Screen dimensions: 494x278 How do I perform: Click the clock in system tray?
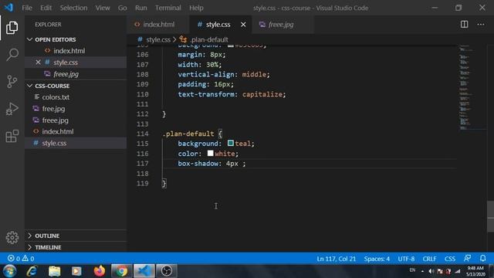tap(475, 271)
